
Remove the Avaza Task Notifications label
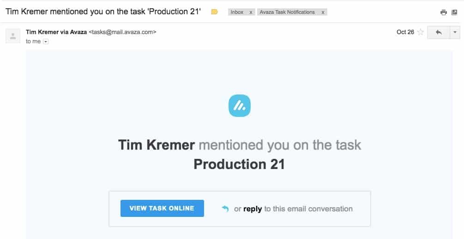pyautogui.click(x=323, y=12)
